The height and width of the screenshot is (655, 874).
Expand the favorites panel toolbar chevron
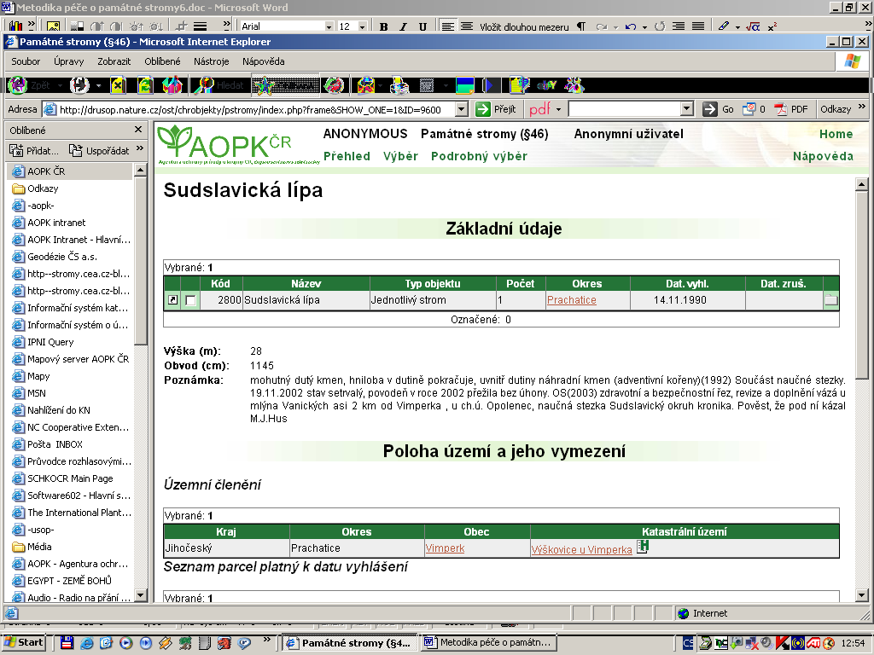tap(139, 148)
